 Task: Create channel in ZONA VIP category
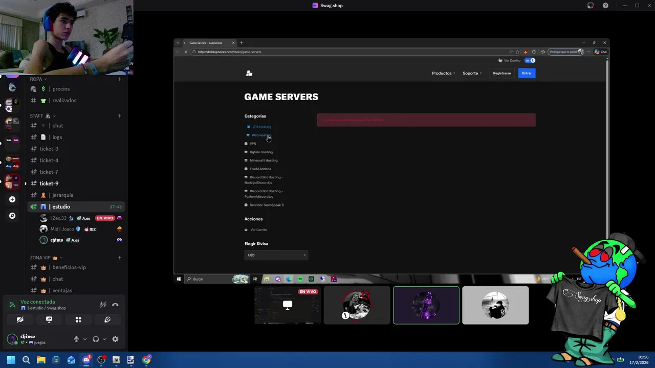pos(119,258)
